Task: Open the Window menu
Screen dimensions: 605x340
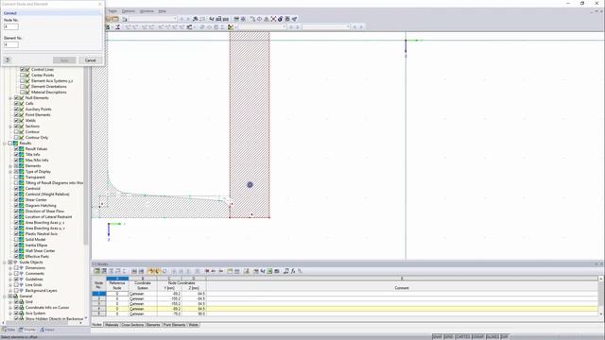Action: 147,11
